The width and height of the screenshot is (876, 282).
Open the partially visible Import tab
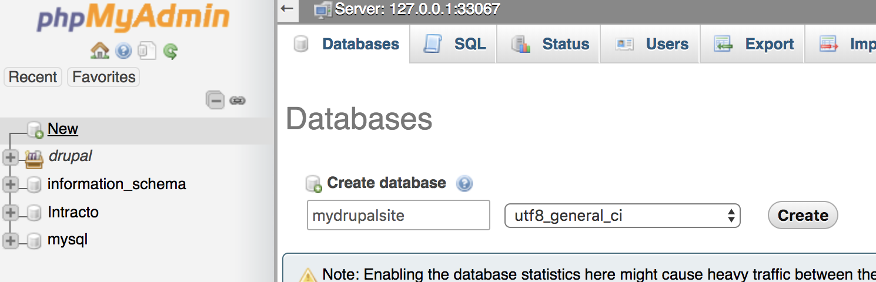pos(841,44)
